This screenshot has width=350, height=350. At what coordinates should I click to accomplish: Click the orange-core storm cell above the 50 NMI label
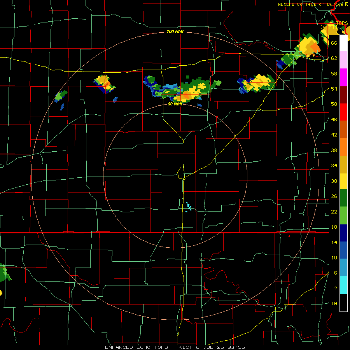click(186, 96)
